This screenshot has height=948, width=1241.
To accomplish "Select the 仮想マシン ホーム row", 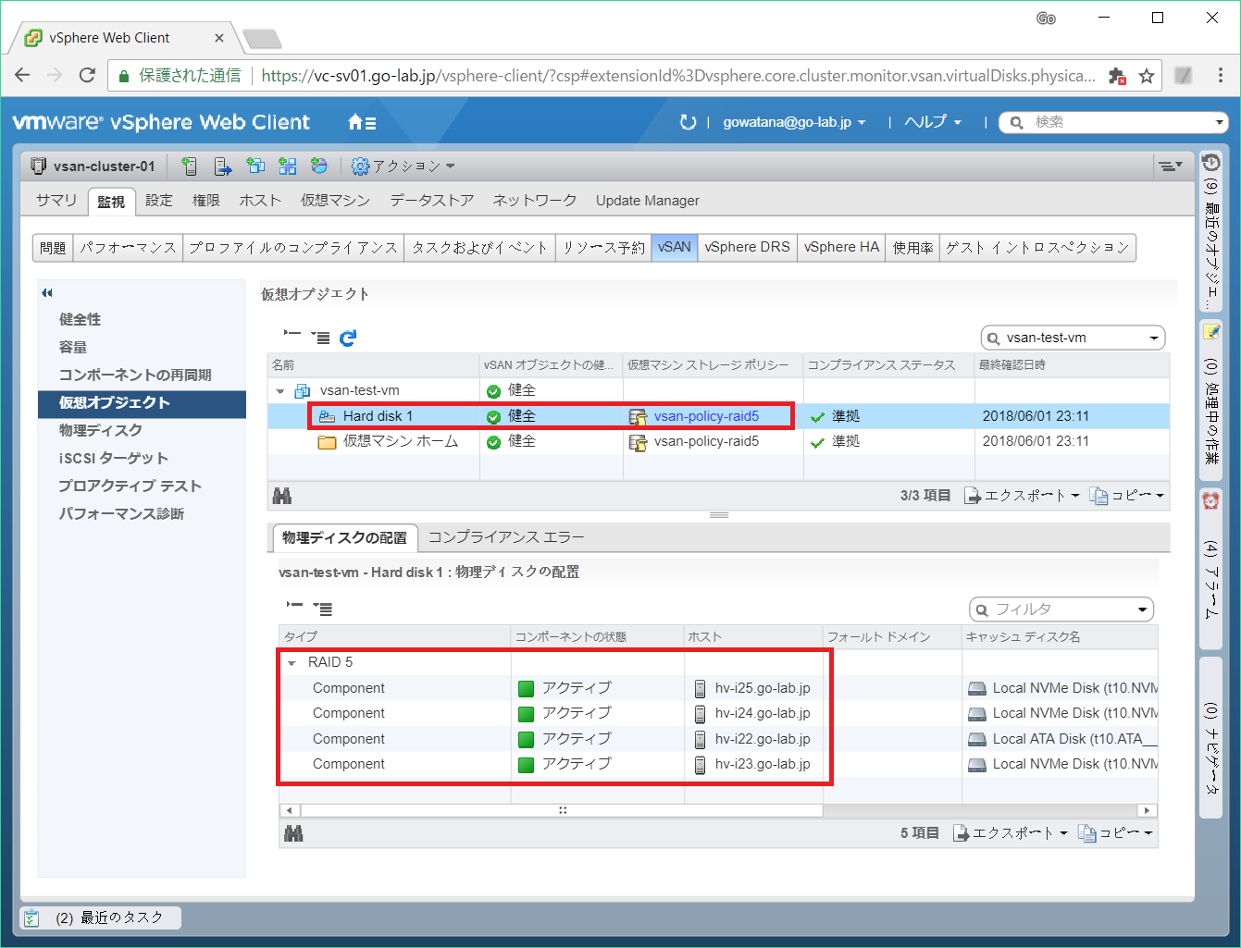I will [717, 442].
